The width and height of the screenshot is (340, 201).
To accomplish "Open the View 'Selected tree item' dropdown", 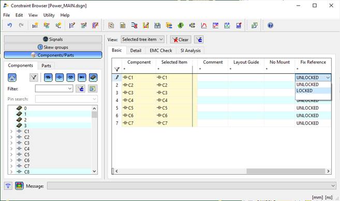I will pos(142,39).
